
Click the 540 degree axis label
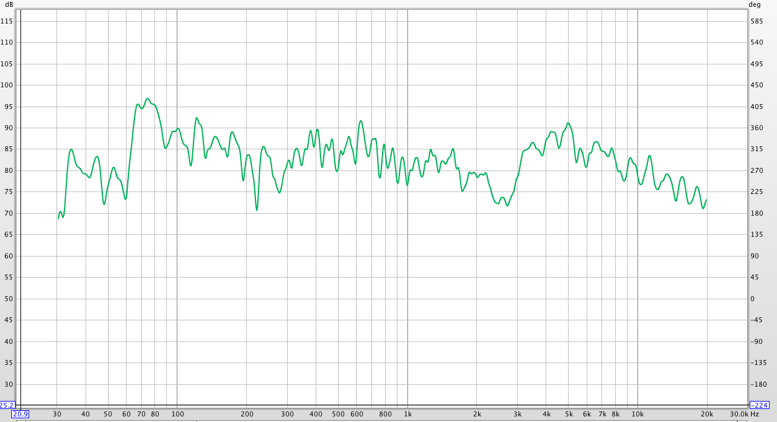[757, 42]
